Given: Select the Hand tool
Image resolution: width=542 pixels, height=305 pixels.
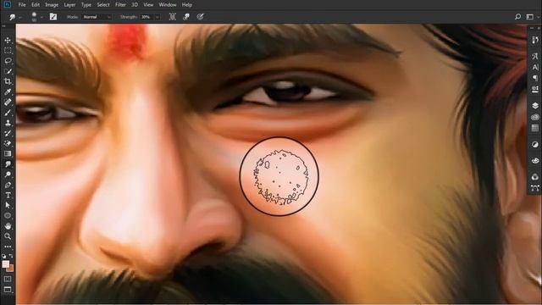Looking at the screenshot, I should (8, 226).
